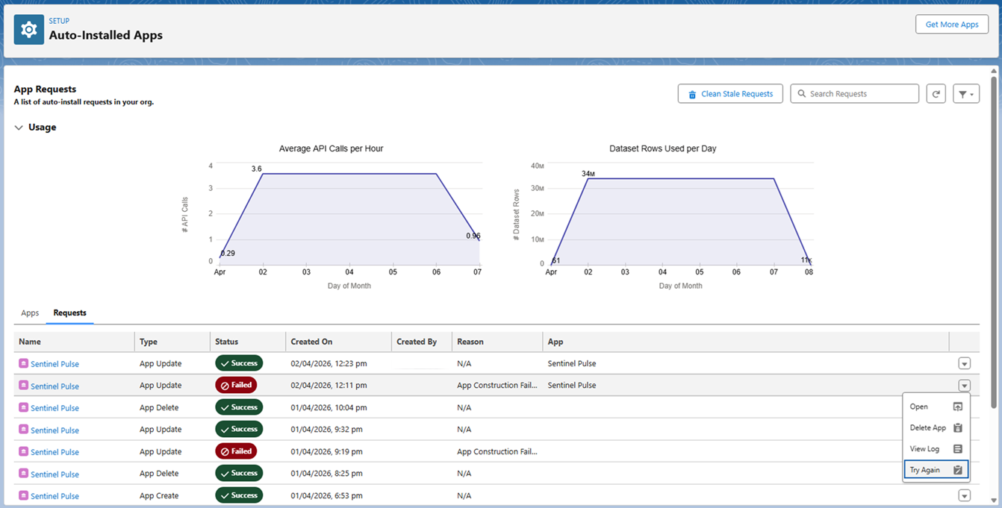Image resolution: width=1002 pixels, height=508 pixels.
Task: Open the Sentinel Pulse link in failed 12:11 pm row
Action: (55, 386)
